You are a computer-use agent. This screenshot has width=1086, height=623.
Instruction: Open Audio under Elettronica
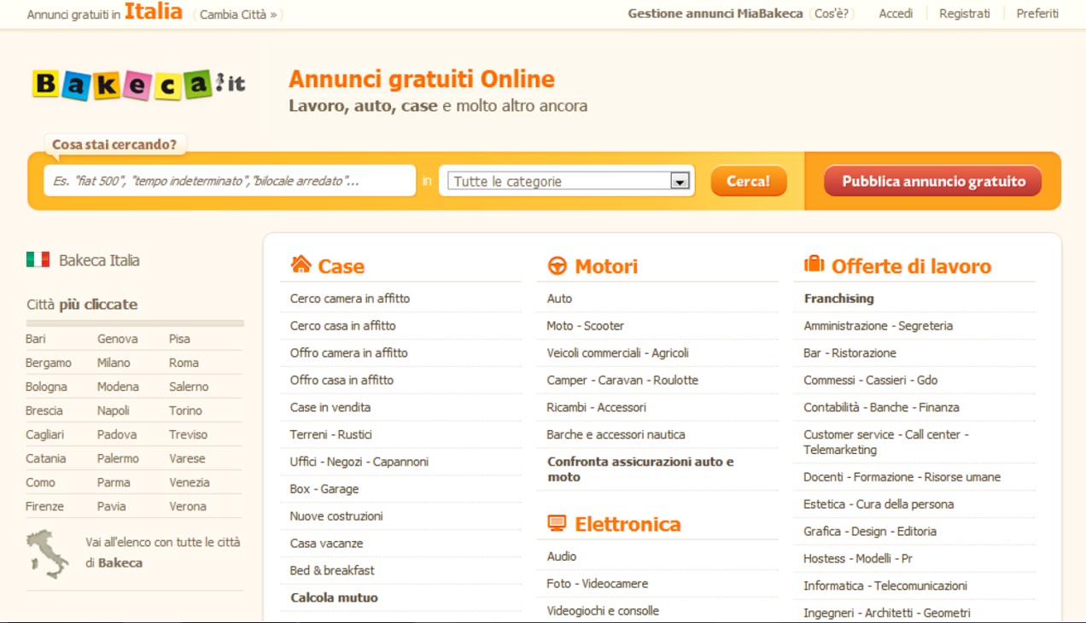[562, 556]
